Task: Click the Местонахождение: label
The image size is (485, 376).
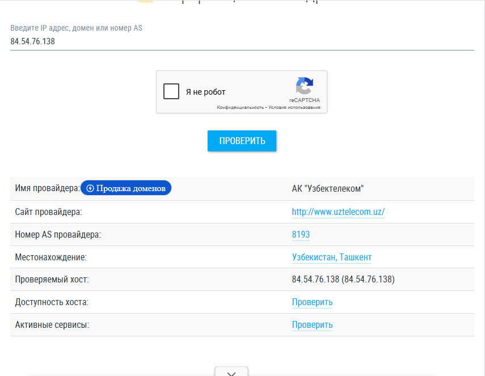Action: pos(50,257)
